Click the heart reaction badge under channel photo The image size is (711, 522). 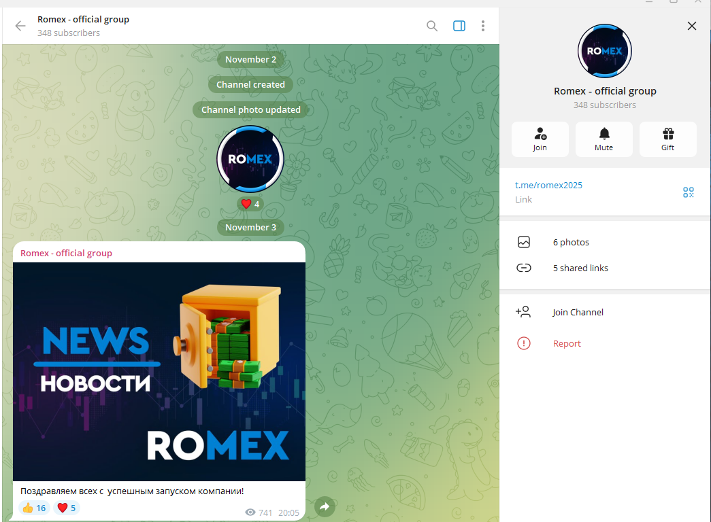point(250,203)
